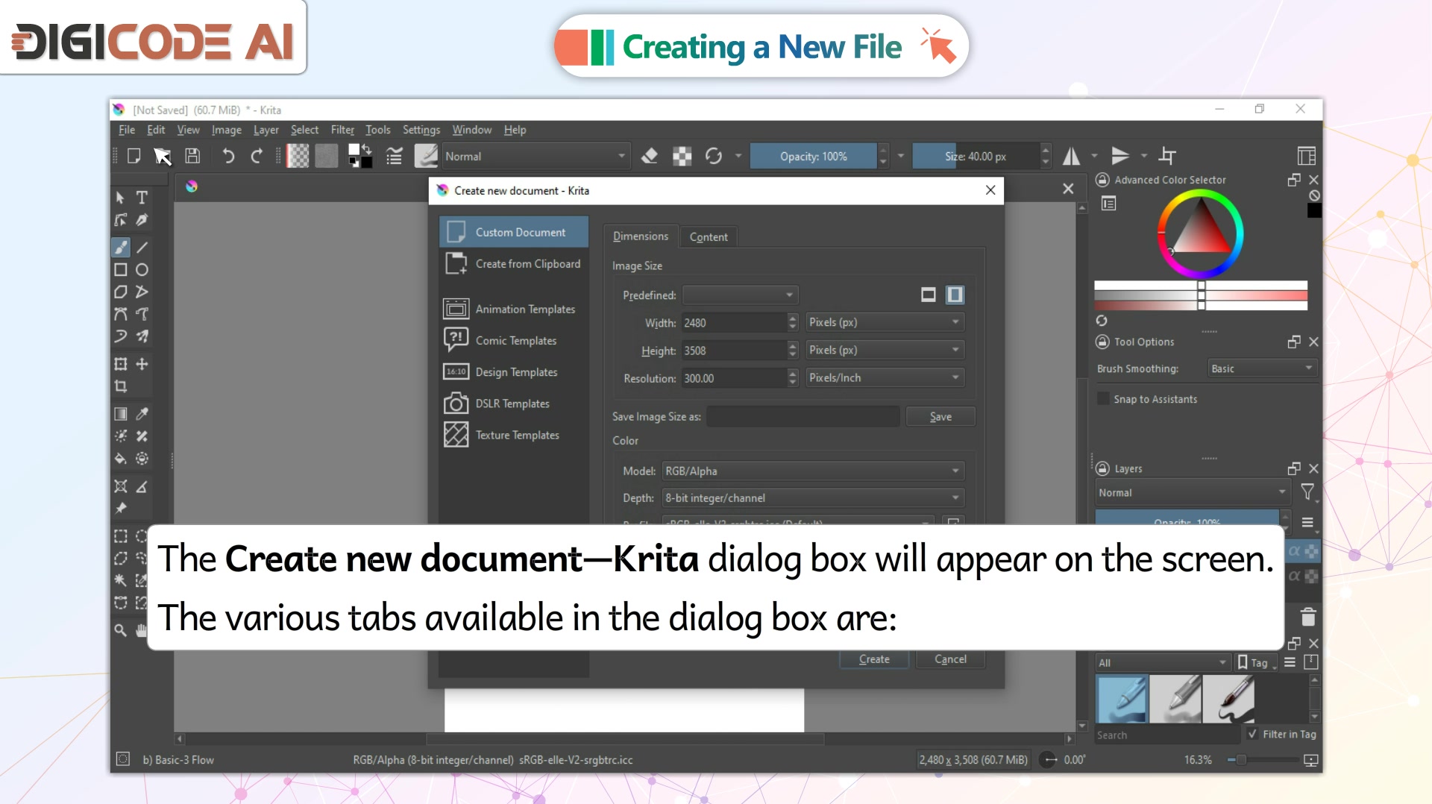The image size is (1432, 804).
Task: Select the Line tool
Action: click(142, 247)
